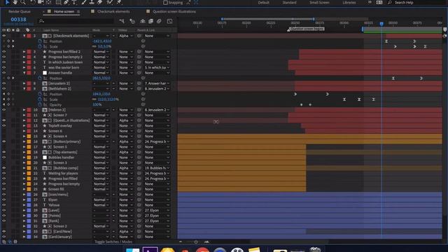The width and height of the screenshot is (448, 252).
Task: Hide the Elyon text layer eye
Action: (x=3, y=199)
